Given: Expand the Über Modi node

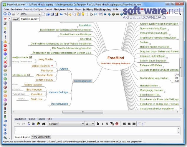Looking at the screenshot, I should click(x=78, y=41).
